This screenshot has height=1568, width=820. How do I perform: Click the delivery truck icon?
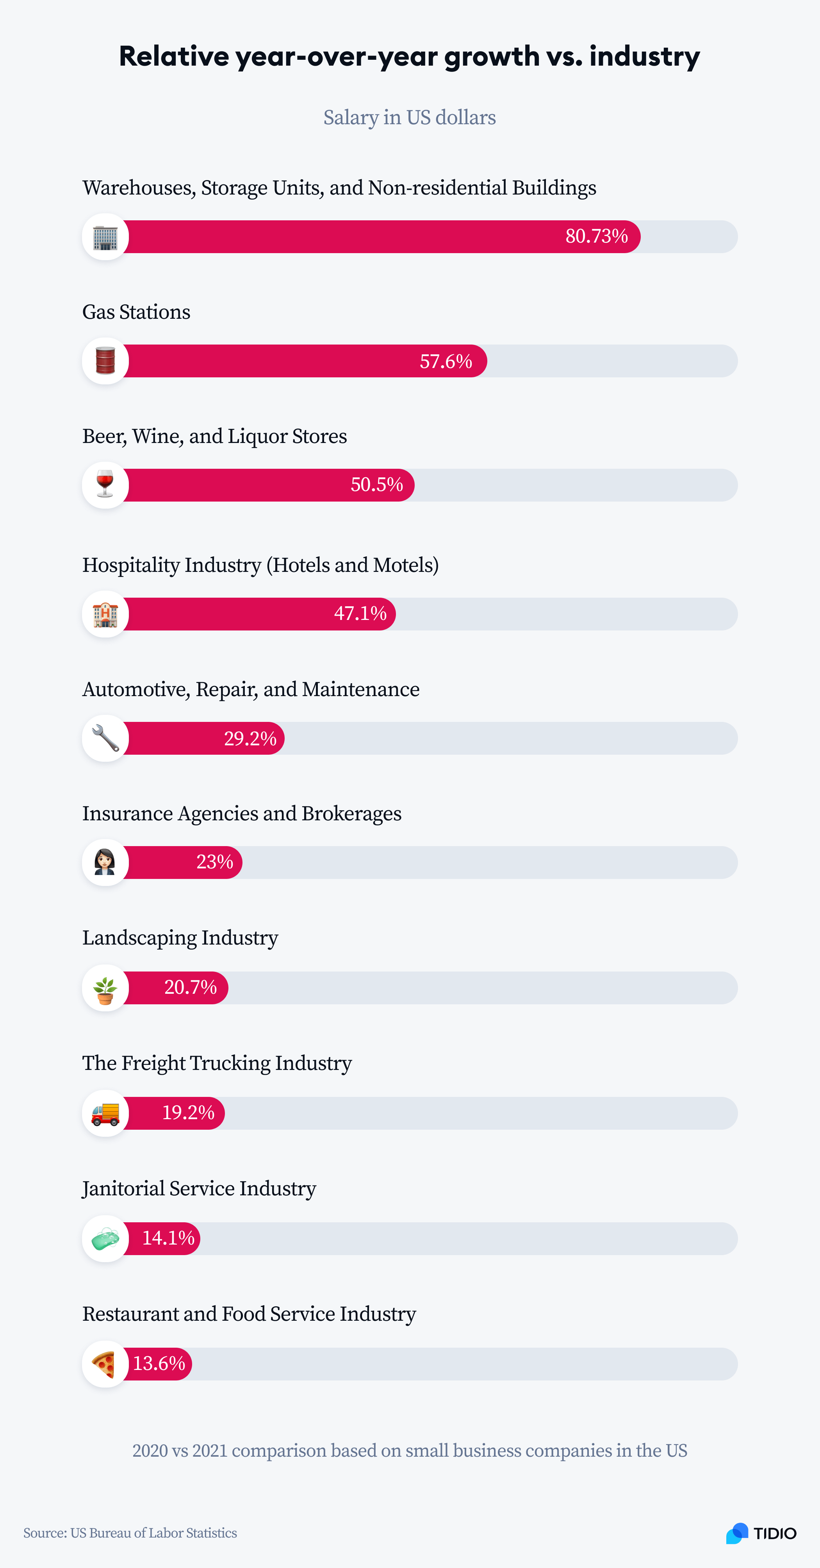click(105, 1113)
